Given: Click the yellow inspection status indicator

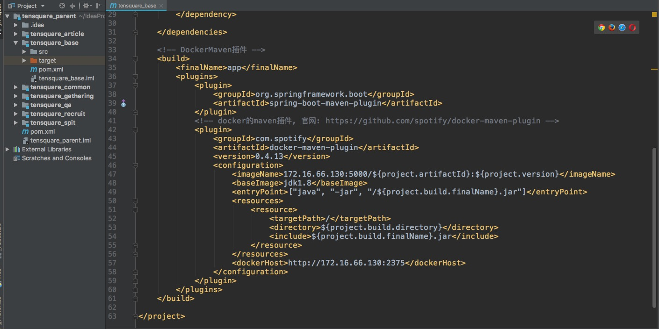Looking at the screenshot, I should [654, 15].
